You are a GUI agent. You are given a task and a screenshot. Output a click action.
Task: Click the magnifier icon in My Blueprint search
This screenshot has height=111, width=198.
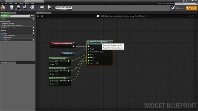(x=29, y=16)
